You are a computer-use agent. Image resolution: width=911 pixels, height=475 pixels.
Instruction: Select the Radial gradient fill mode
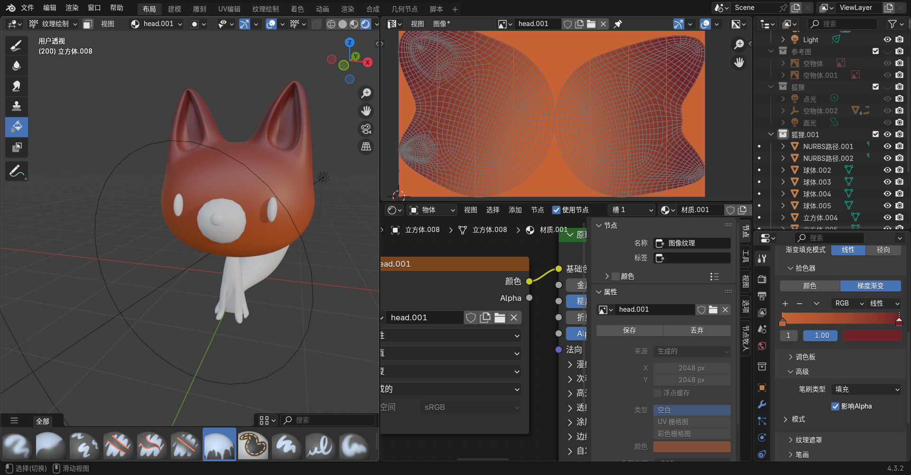pos(883,250)
